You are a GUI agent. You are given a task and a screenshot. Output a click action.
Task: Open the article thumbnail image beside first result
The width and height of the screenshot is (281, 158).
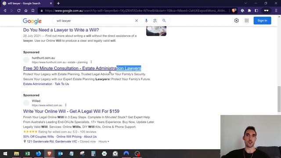(156, 31)
